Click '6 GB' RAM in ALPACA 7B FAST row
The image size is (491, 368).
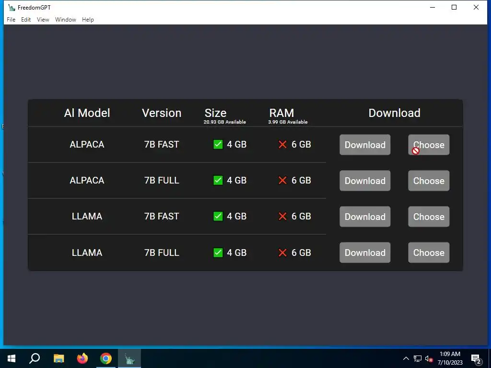301,144
